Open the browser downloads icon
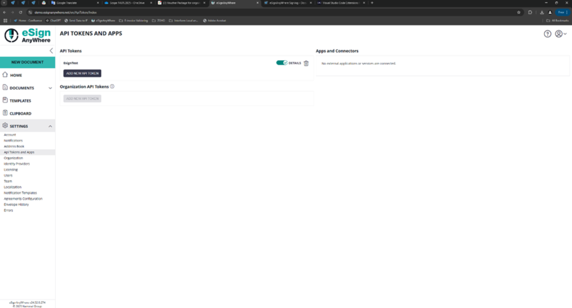 pyautogui.click(x=542, y=13)
